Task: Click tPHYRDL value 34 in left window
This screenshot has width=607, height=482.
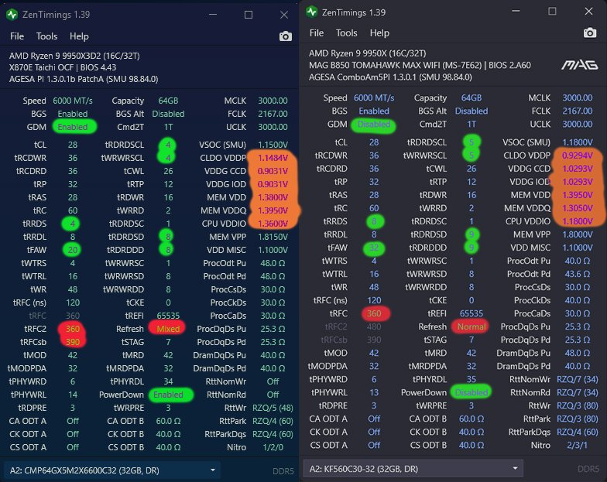Action: [x=168, y=381]
